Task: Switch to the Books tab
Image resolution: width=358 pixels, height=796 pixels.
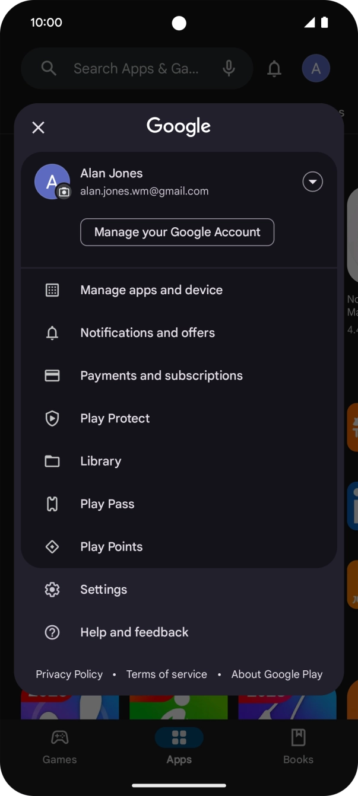Action: pyautogui.click(x=298, y=746)
